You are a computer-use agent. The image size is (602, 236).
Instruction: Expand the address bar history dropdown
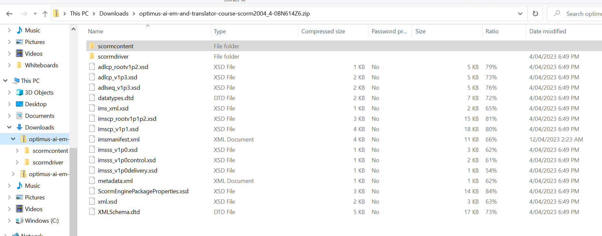coord(520,14)
